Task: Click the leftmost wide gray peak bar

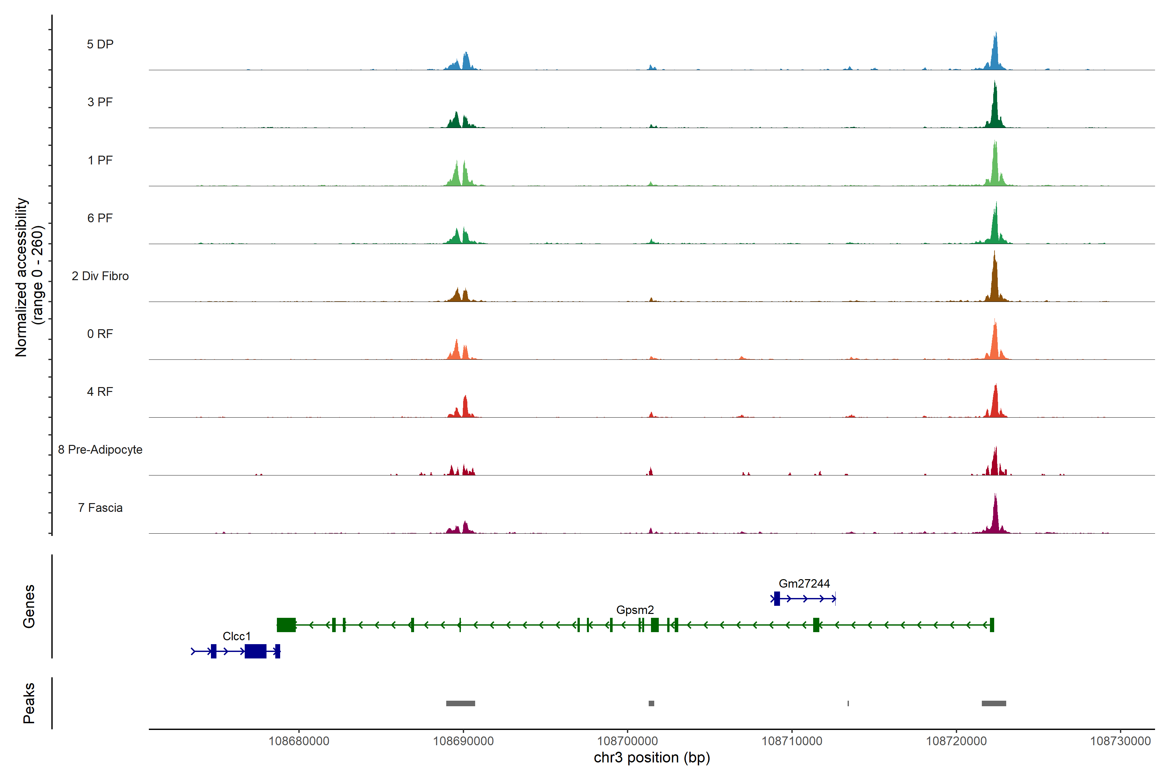Action: coord(460,703)
